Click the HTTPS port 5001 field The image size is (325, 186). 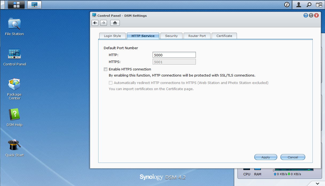[174, 62]
